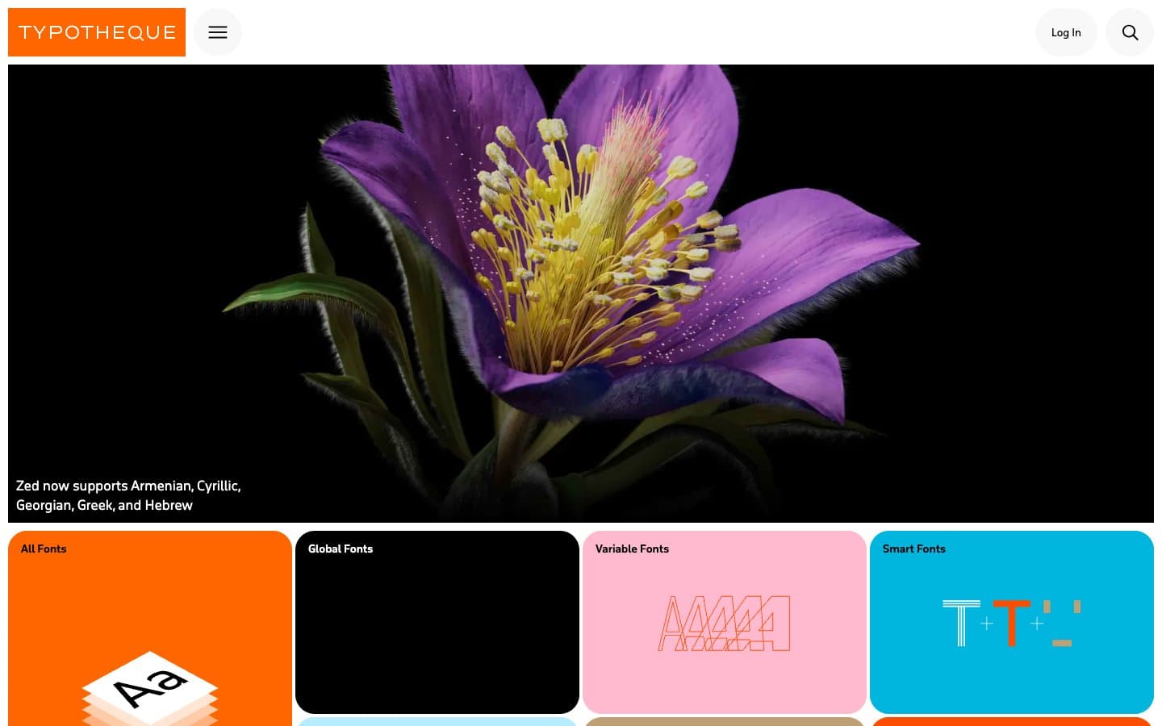This screenshot has height=726, width=1162.
Task: Open the Log In page
Action: (x=1066, y=32)
